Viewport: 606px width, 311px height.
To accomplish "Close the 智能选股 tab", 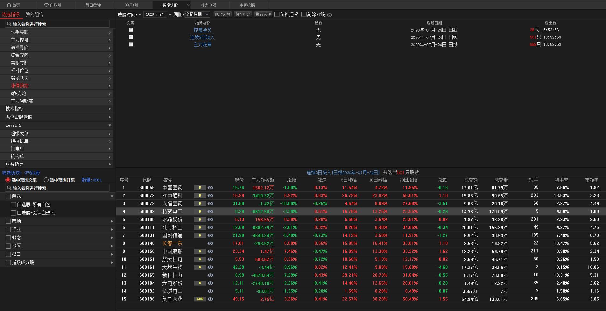I will click(188, 5).
